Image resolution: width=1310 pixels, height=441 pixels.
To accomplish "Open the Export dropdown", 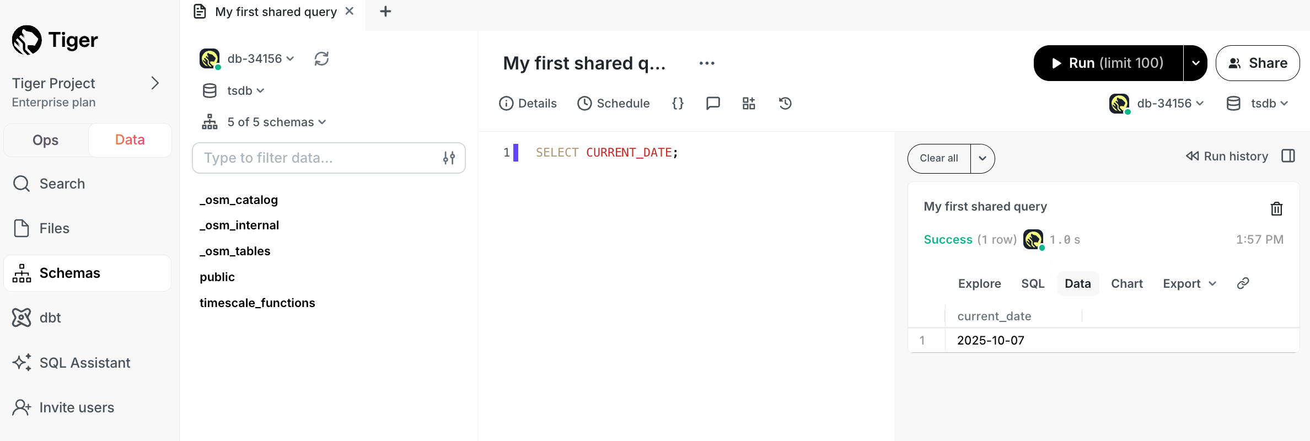I will [1189, 283].
